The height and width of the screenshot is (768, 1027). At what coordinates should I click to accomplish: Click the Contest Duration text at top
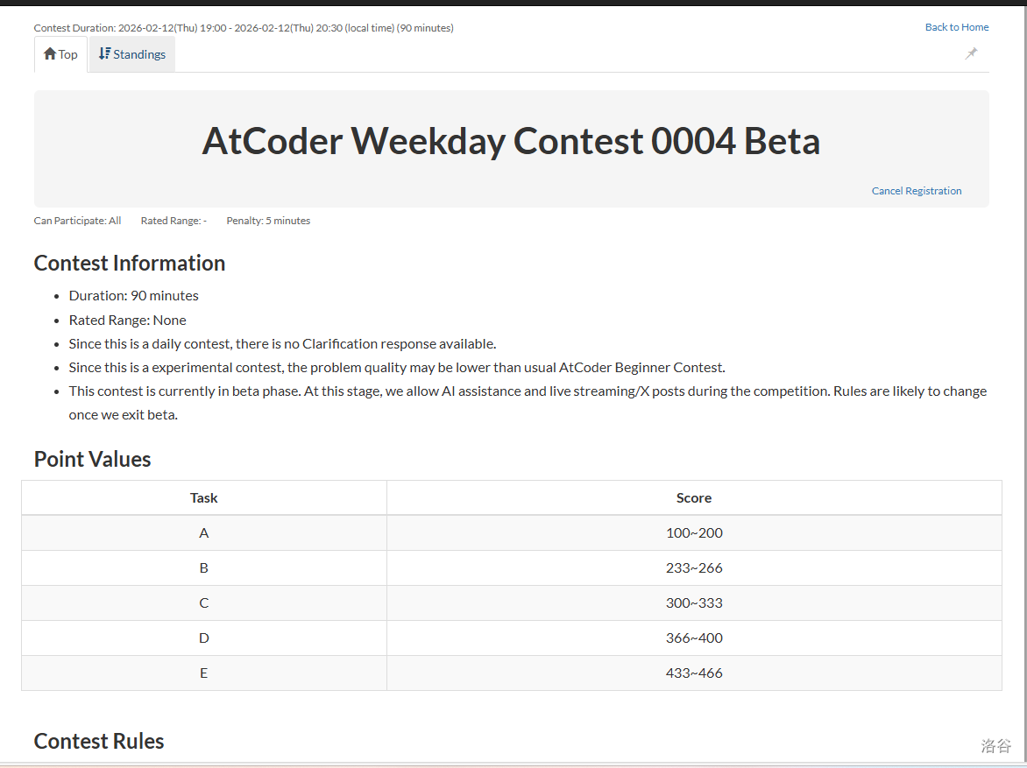[244, 28]
